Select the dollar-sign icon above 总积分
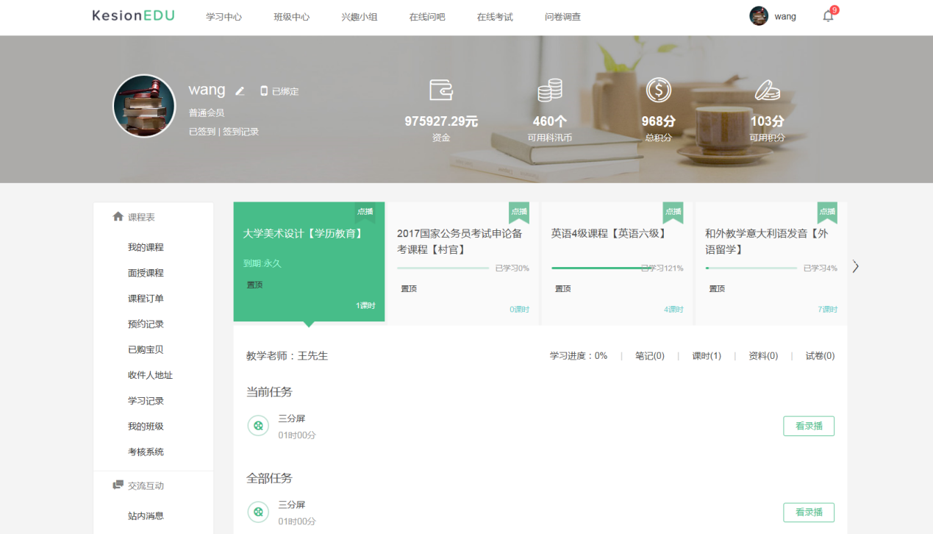This screenshot has height=534, width=933. 658,91
